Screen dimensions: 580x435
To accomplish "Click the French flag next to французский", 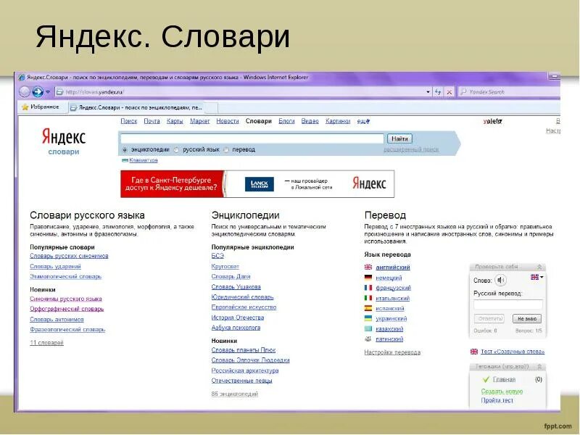I will [368, 287].
